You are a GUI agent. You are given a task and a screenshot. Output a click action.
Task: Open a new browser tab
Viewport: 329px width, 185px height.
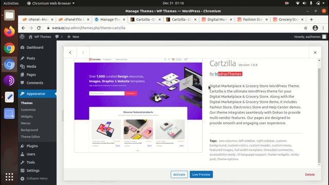coord(312,20)
